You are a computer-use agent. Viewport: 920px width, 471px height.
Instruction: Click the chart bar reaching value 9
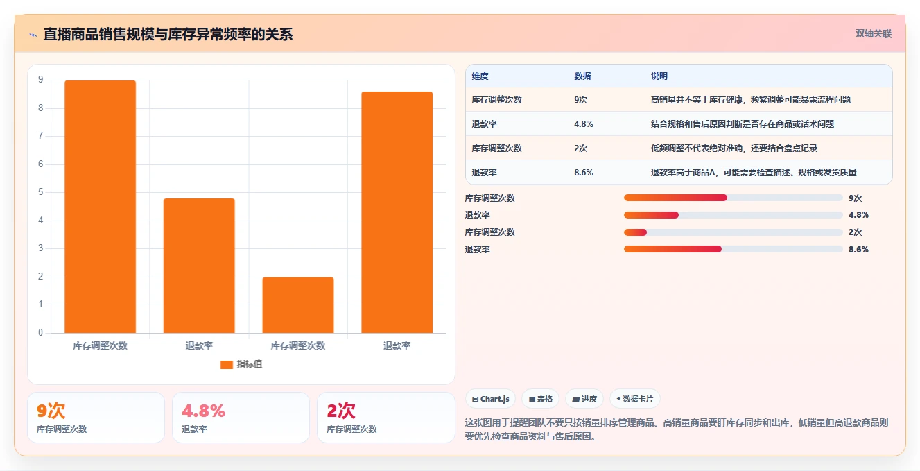click(x=100, y=207)
